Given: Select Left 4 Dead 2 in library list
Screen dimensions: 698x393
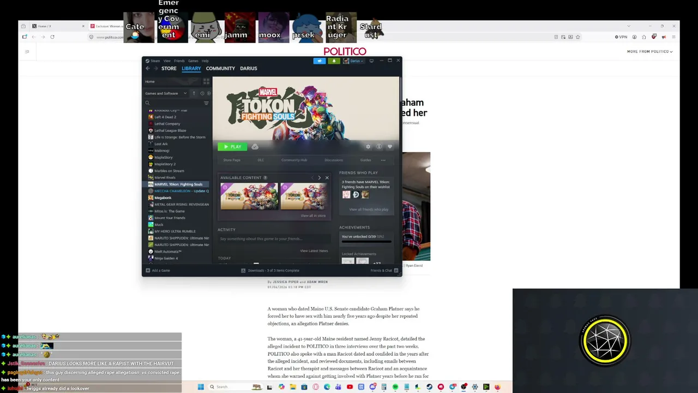Looking at the screenshot, I should [165, 117].
